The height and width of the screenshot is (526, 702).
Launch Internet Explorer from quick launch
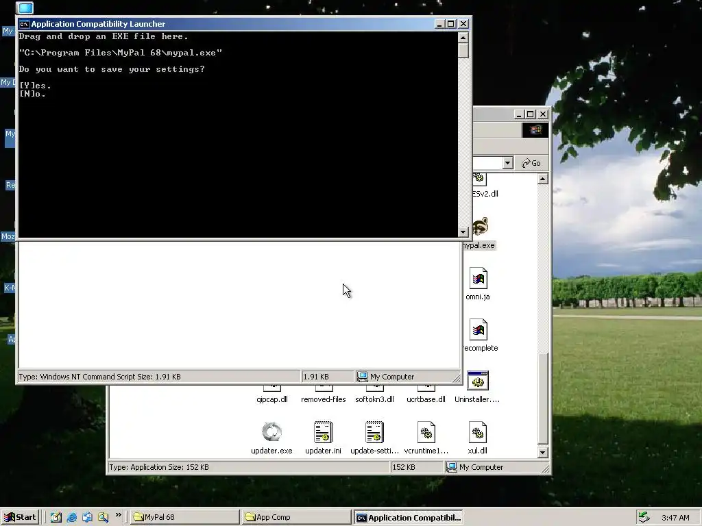point(71,517)
